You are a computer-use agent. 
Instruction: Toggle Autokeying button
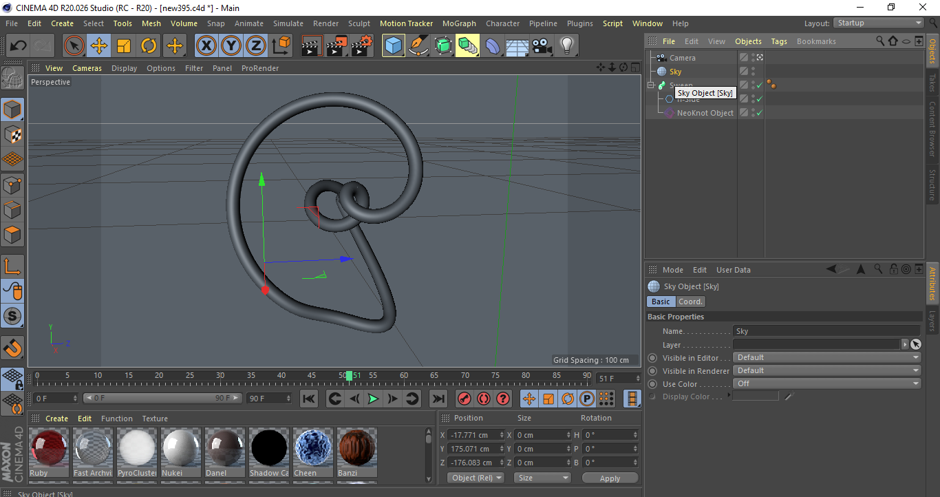(484, 399)
